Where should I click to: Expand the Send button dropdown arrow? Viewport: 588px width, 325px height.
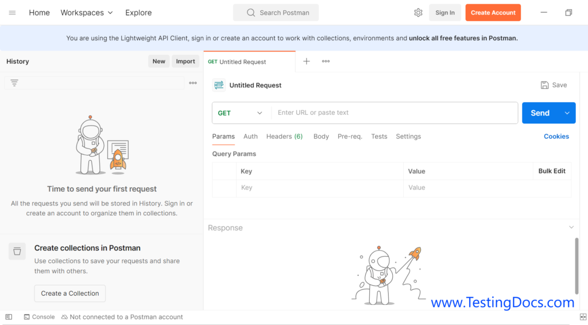pos(567,113)
